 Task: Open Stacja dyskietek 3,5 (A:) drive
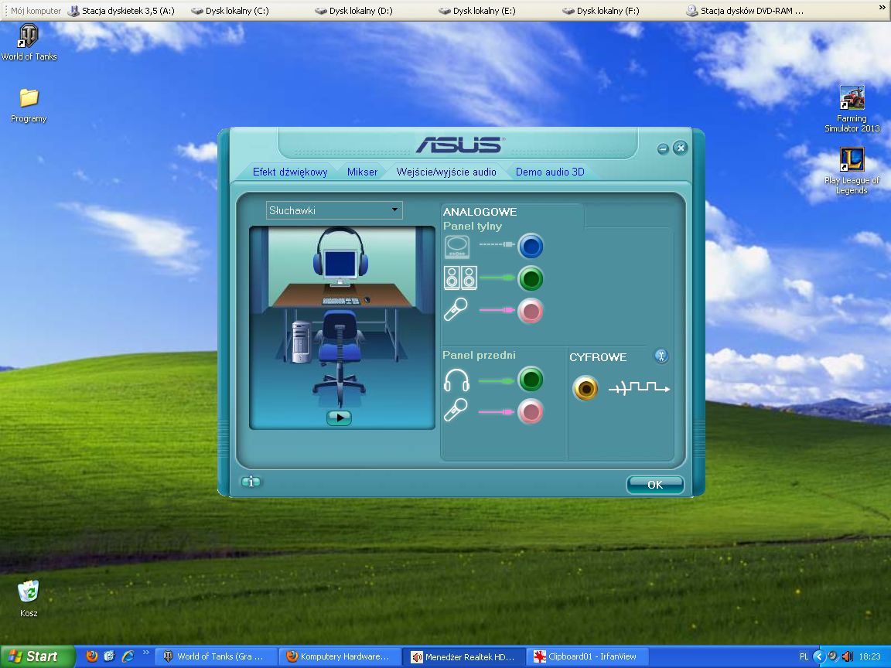[121, 10]
